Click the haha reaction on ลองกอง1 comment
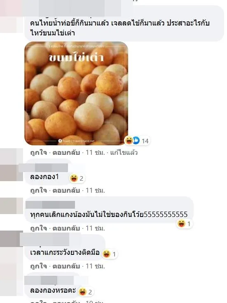Screen dimensions: 227x303 click(77, 178)
